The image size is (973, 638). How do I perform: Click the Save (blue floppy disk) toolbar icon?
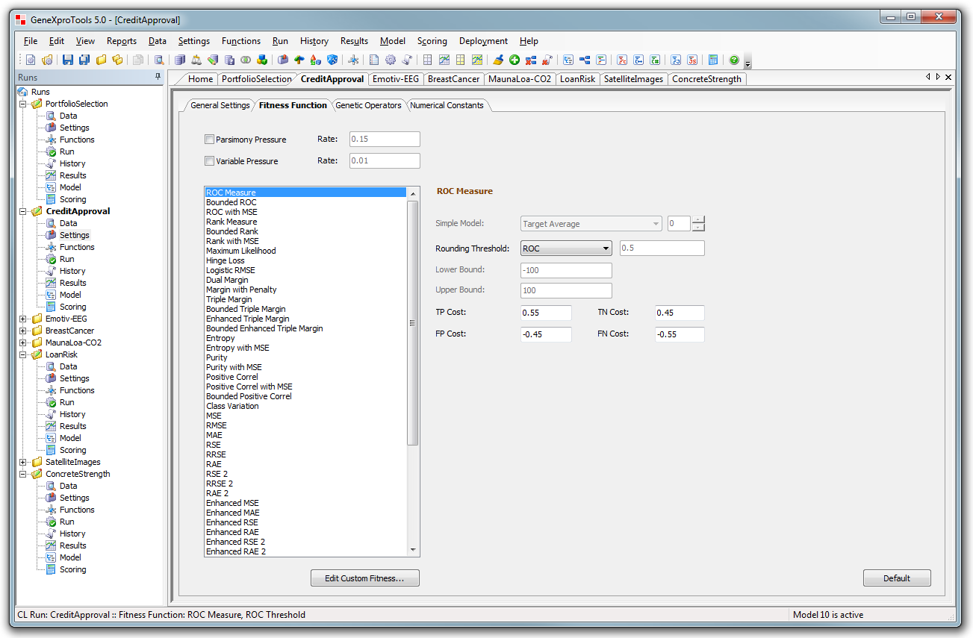click(x=68, y=60)
